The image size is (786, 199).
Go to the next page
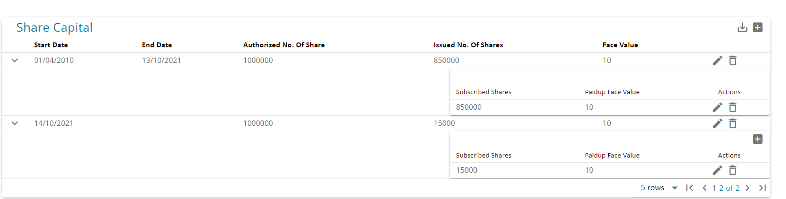pyautogui.click(x=747, y=188)
